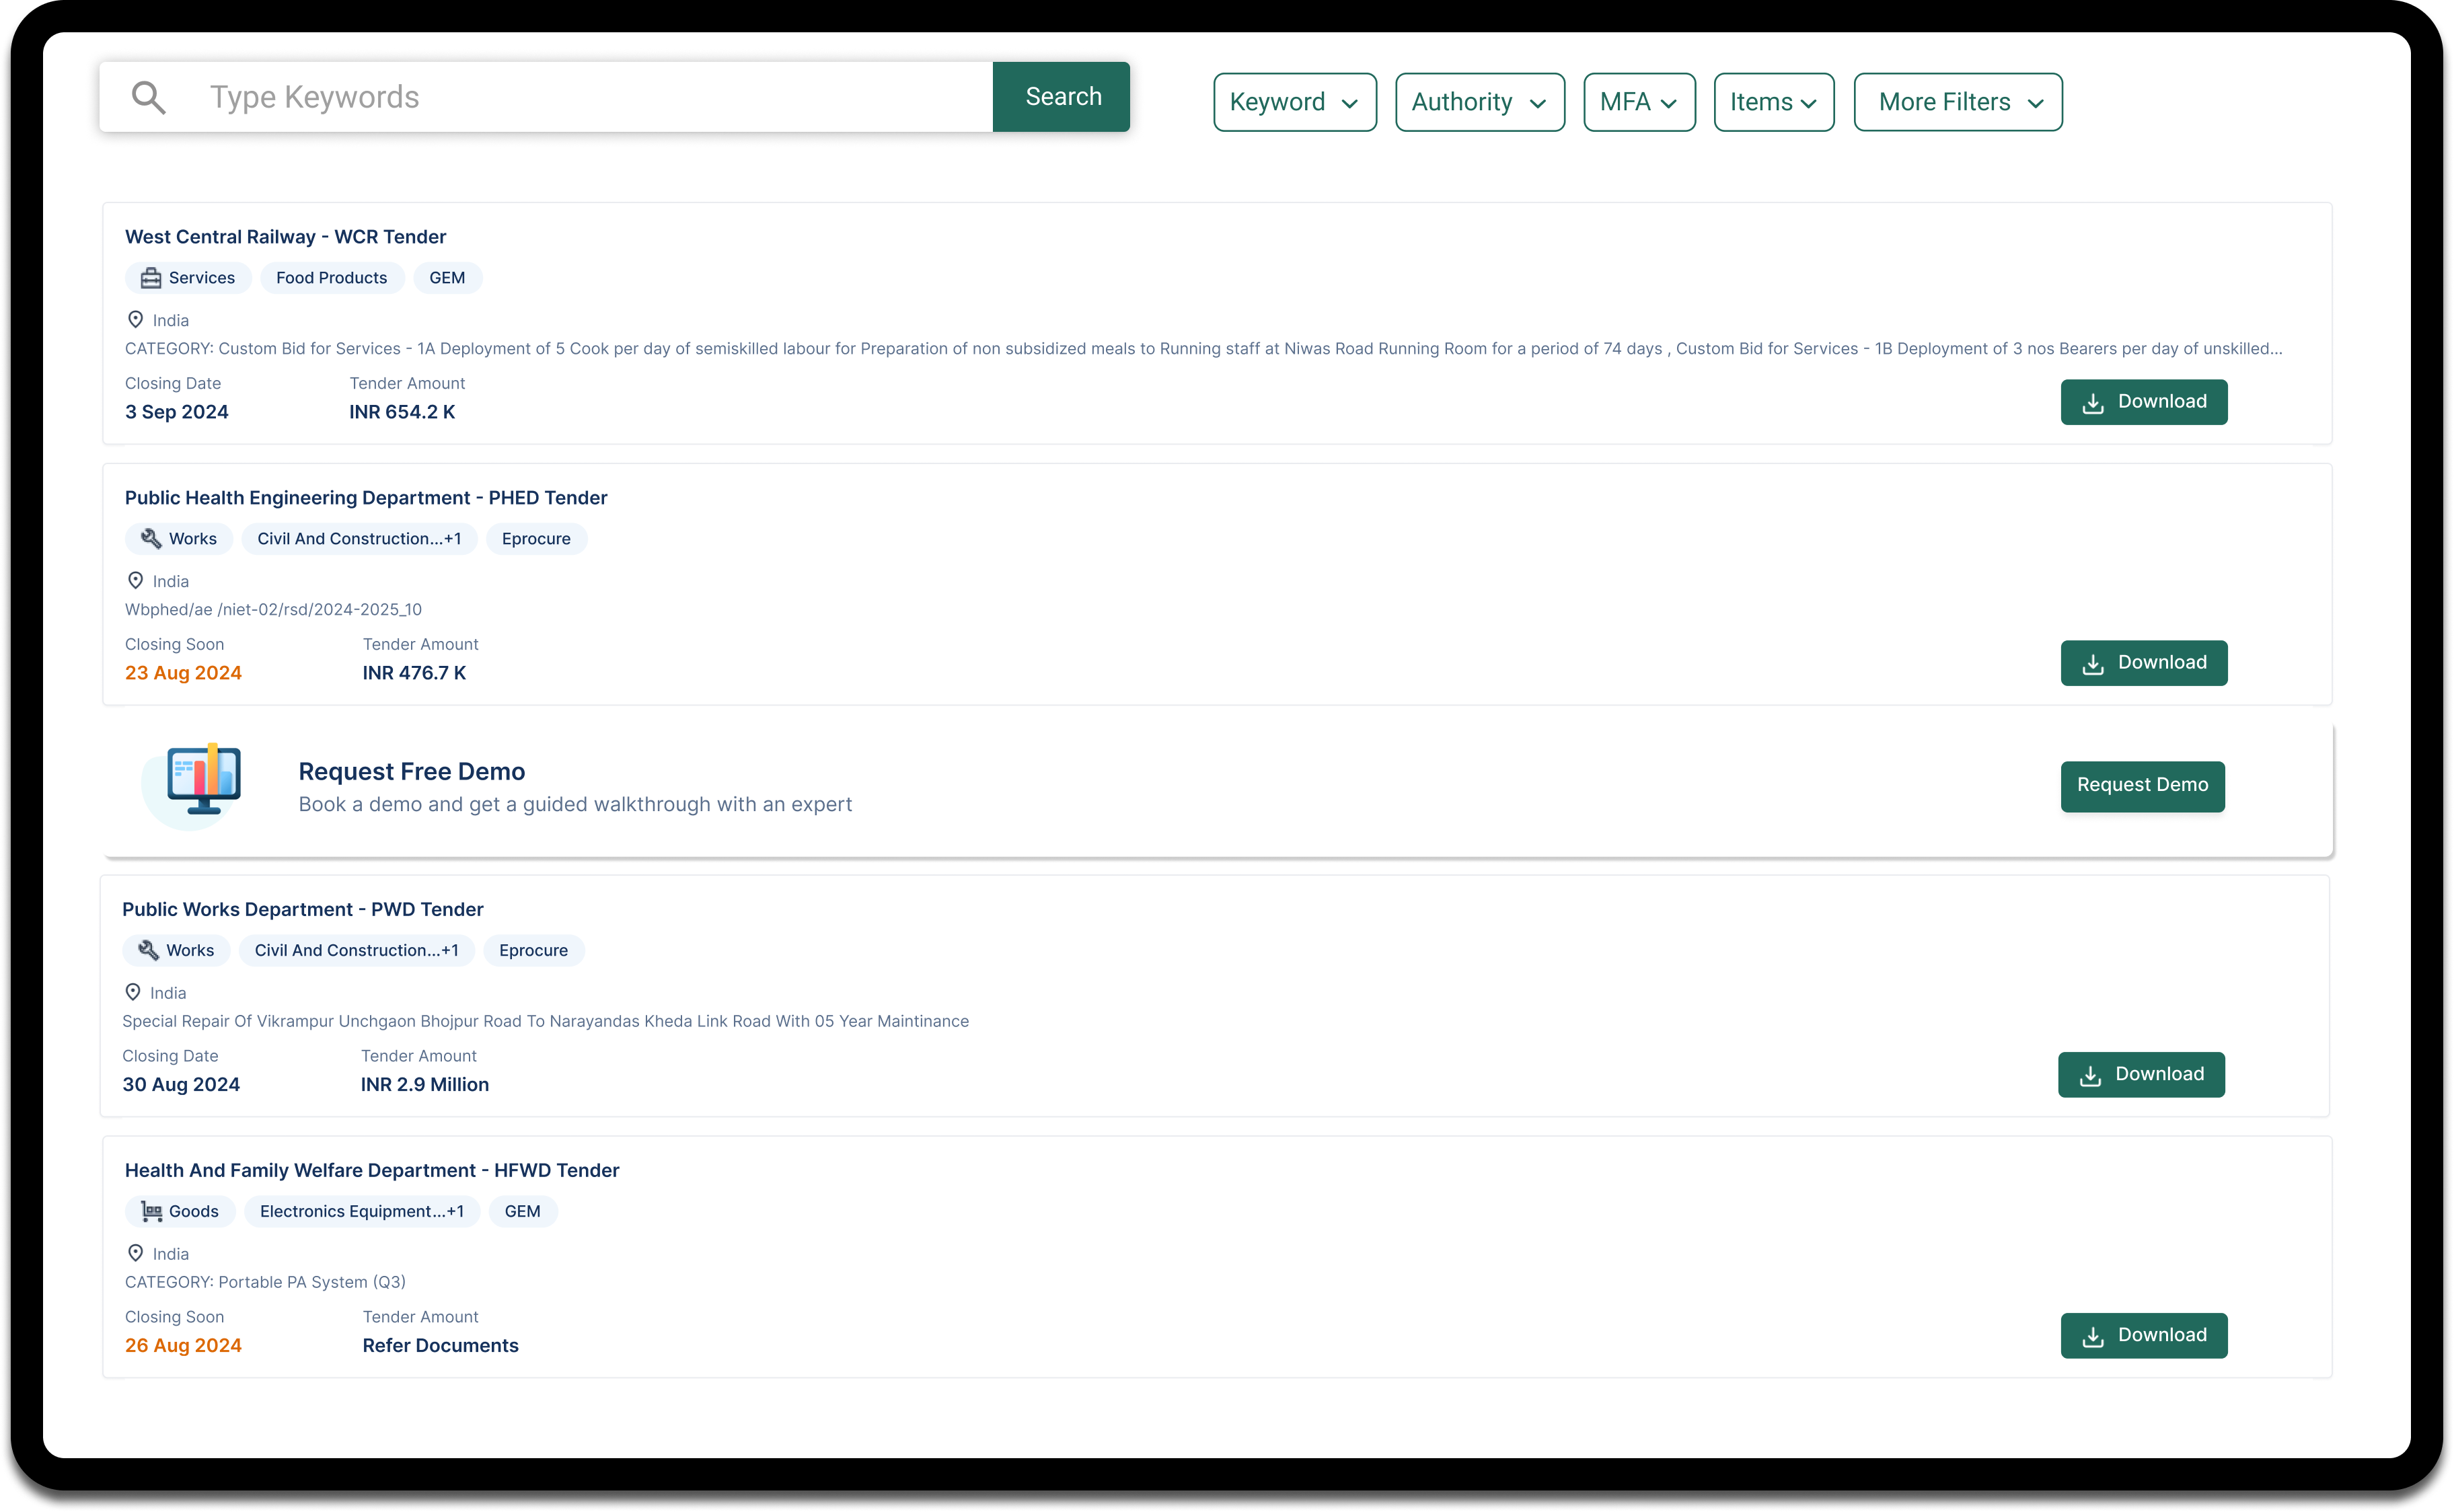Open the More Filters dropdown

[1958, 102]
